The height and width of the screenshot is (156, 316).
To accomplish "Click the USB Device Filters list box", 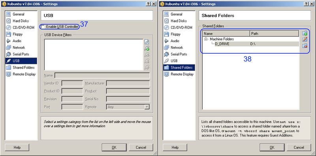I will tap(94, 54).
